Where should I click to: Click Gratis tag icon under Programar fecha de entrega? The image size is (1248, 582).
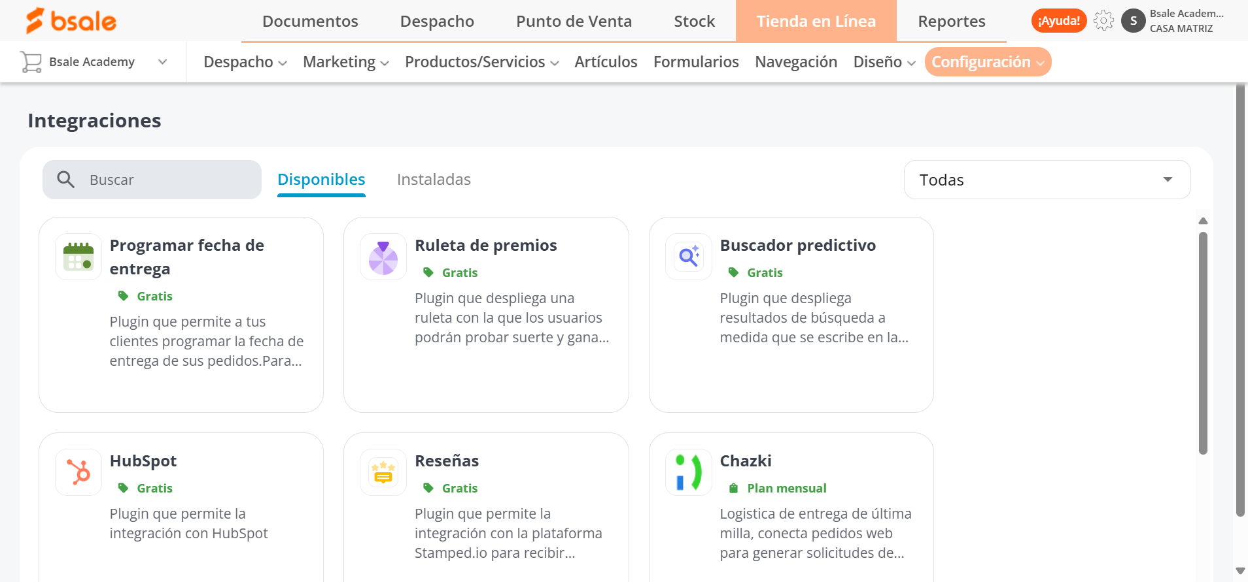[x=123, y=296]
